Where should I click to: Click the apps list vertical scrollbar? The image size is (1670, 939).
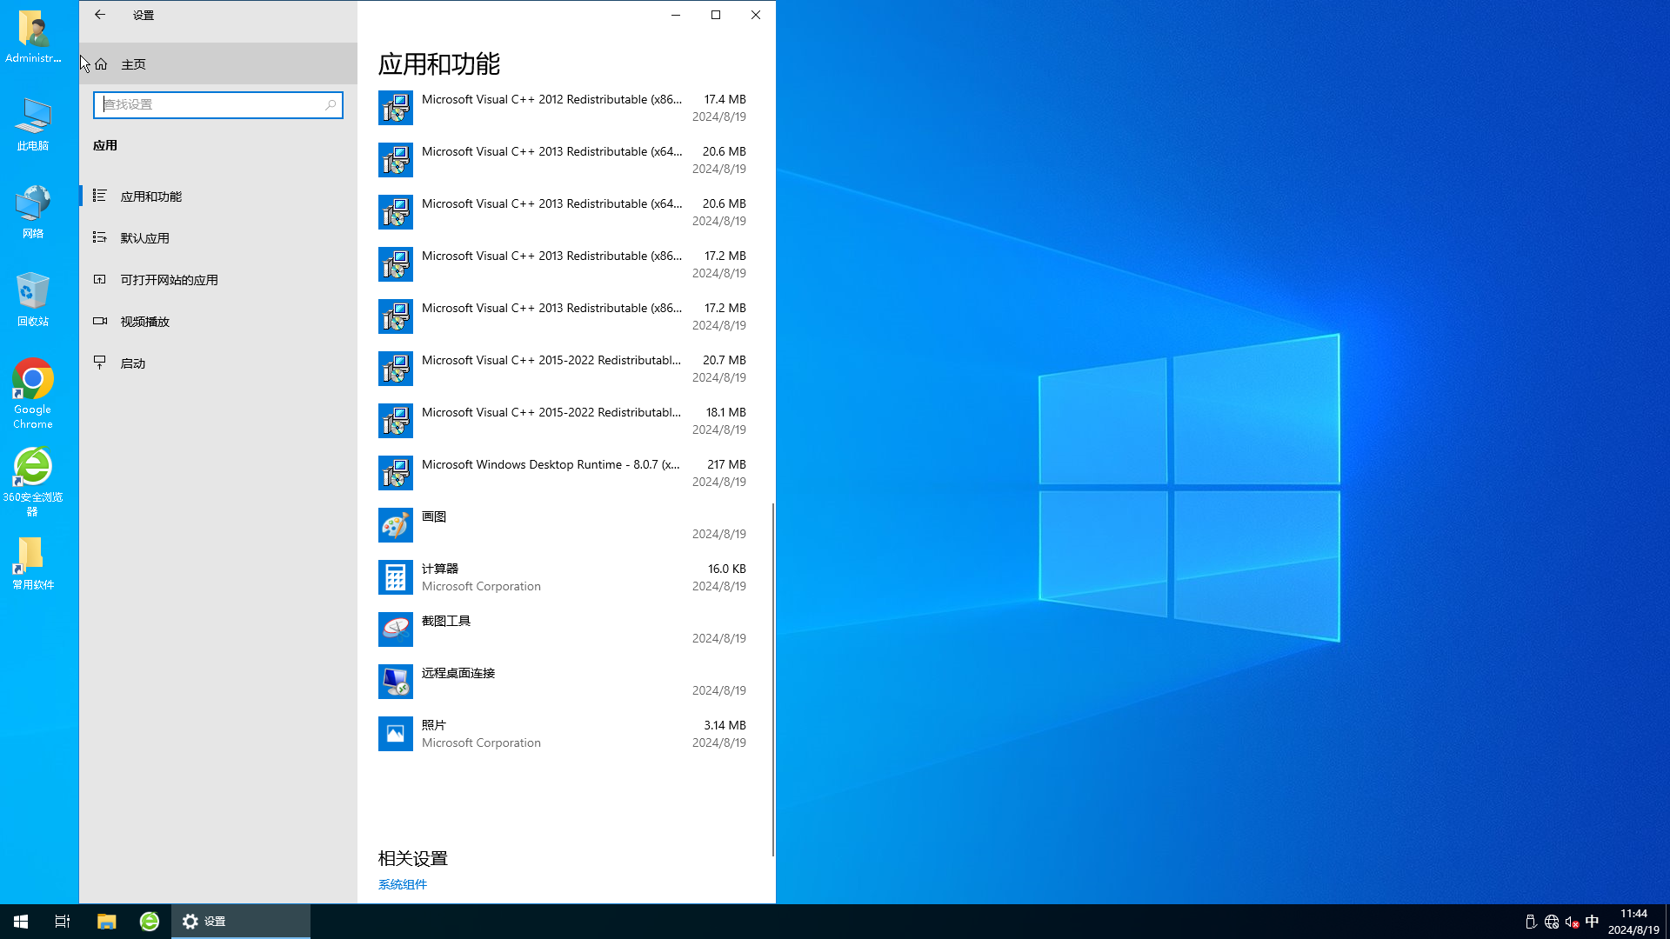(772, 679)
